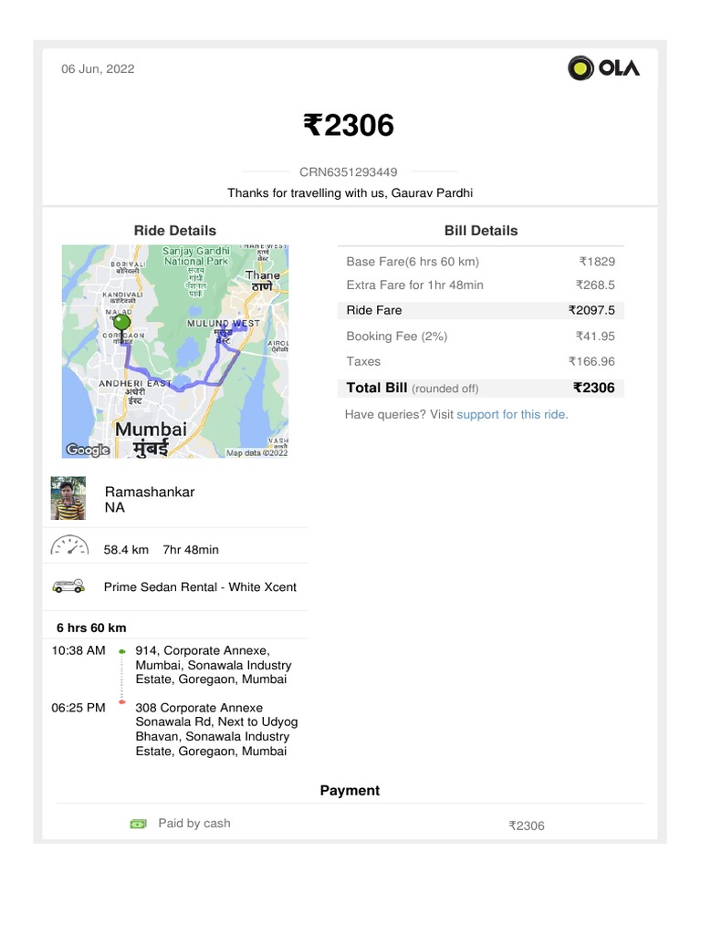Click the route map image
The height and width of the screenshot is (934, 701).
[x=175, y=351]
